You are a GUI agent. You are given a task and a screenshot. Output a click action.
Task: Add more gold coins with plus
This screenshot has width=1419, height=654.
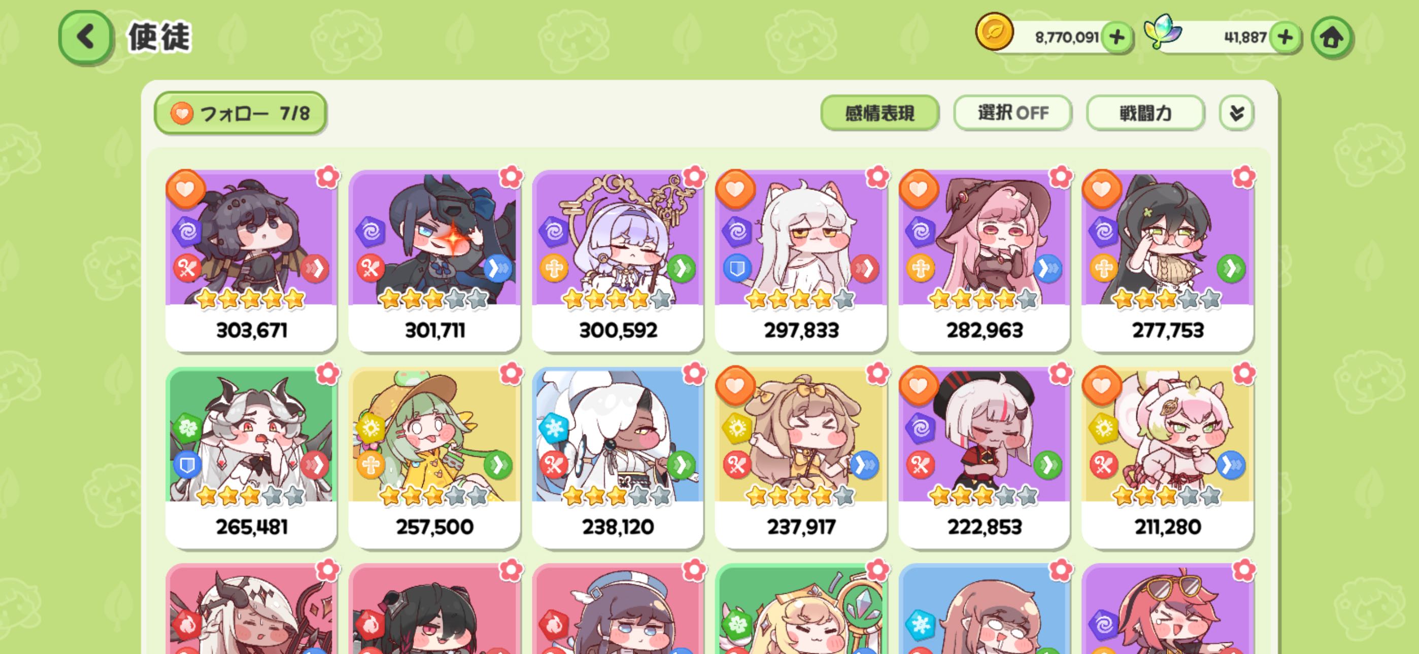[1117, 38]
